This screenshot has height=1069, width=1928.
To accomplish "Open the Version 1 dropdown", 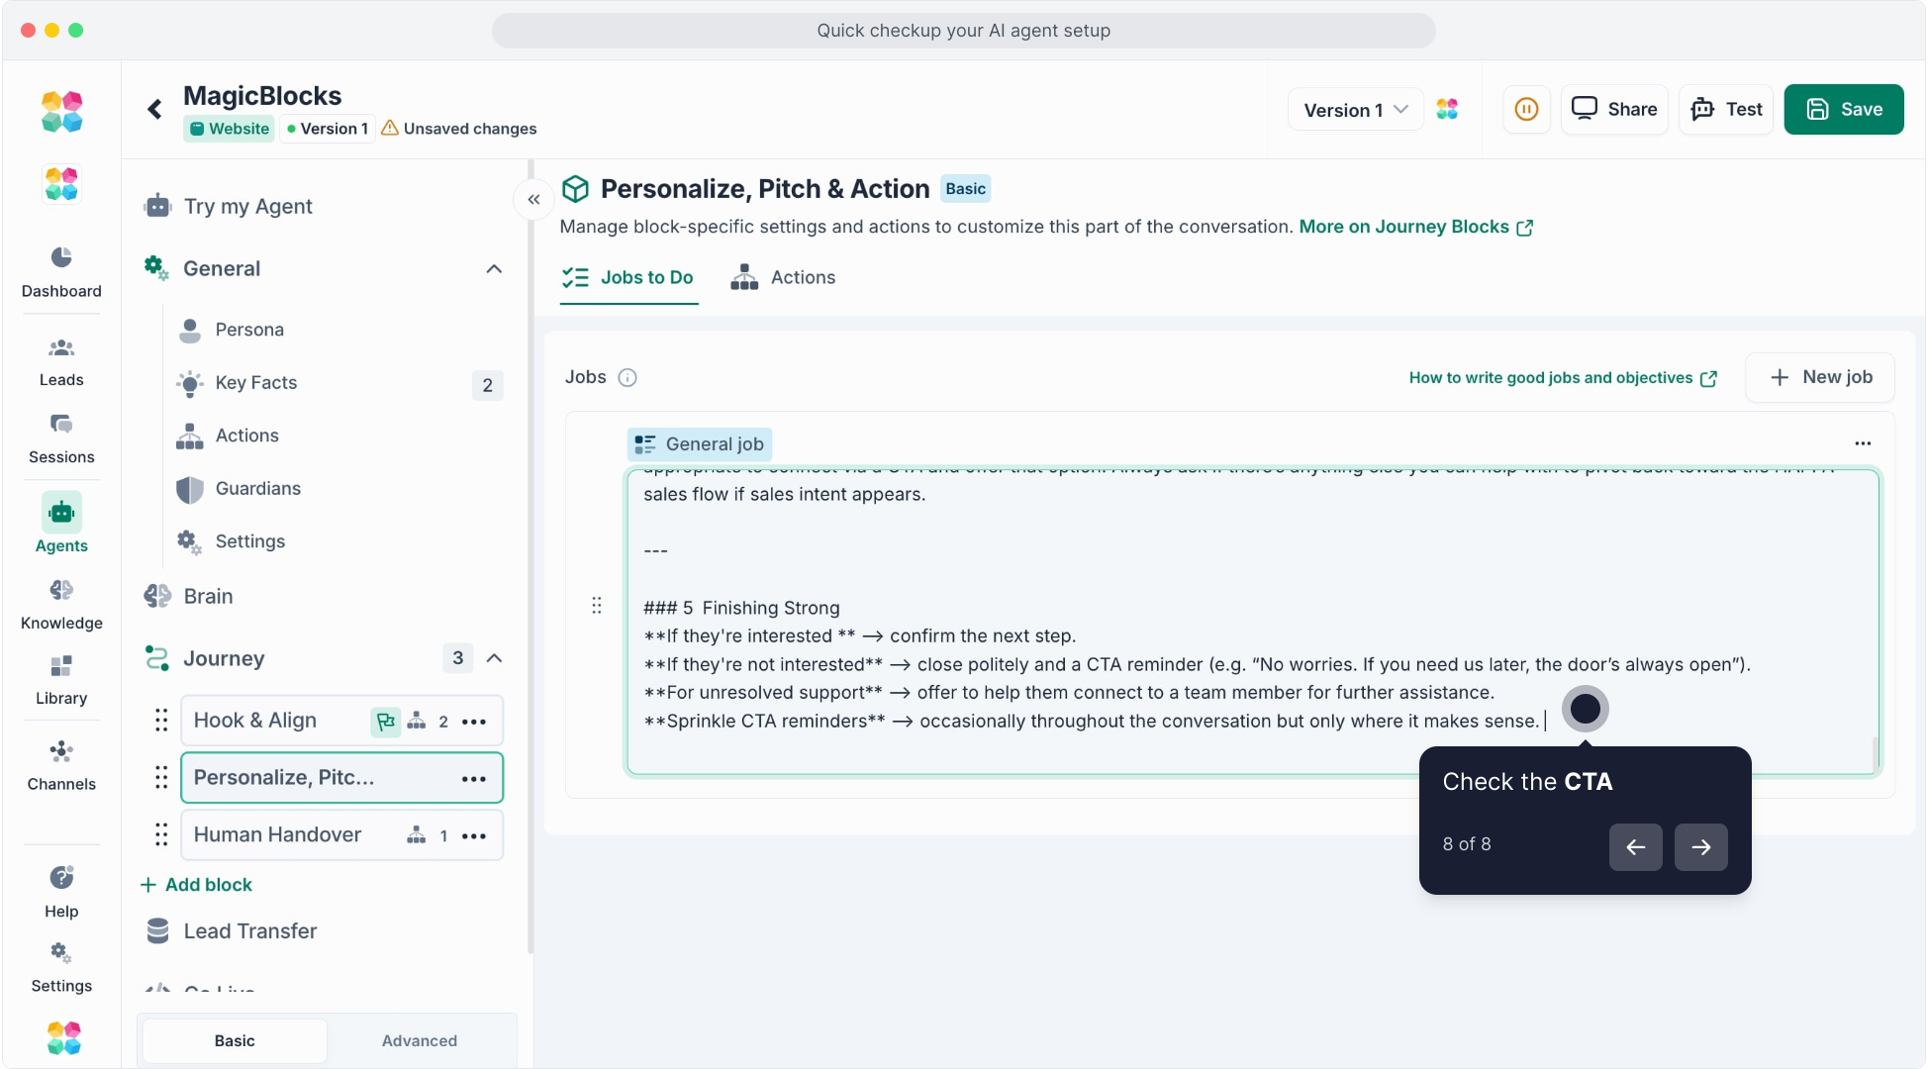I will [1355, 110].
